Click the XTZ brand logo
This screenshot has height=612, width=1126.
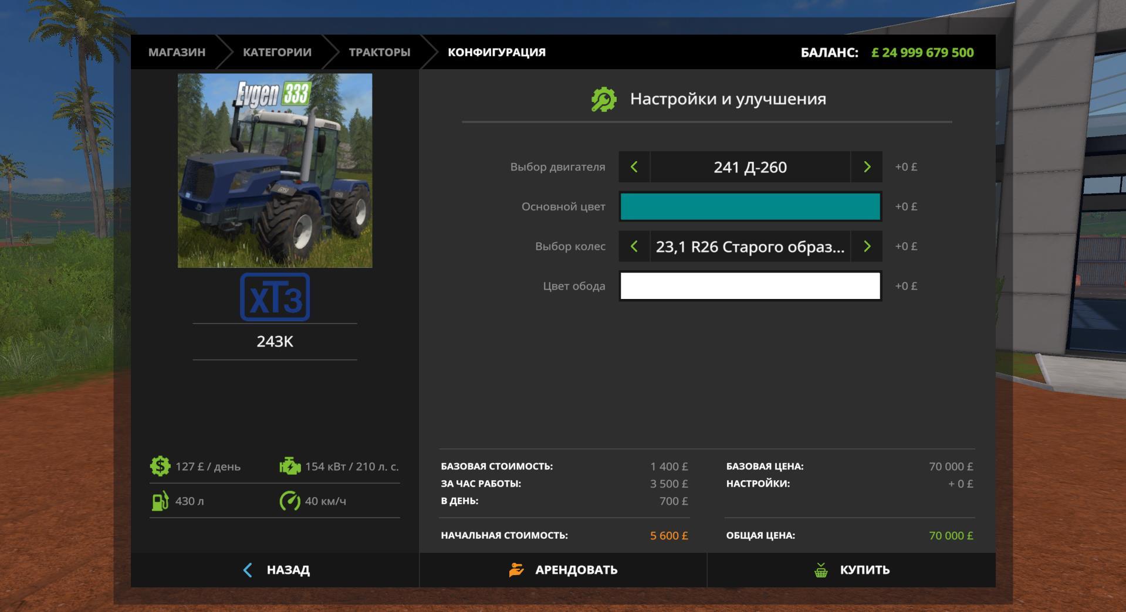(x=275, y=297)
